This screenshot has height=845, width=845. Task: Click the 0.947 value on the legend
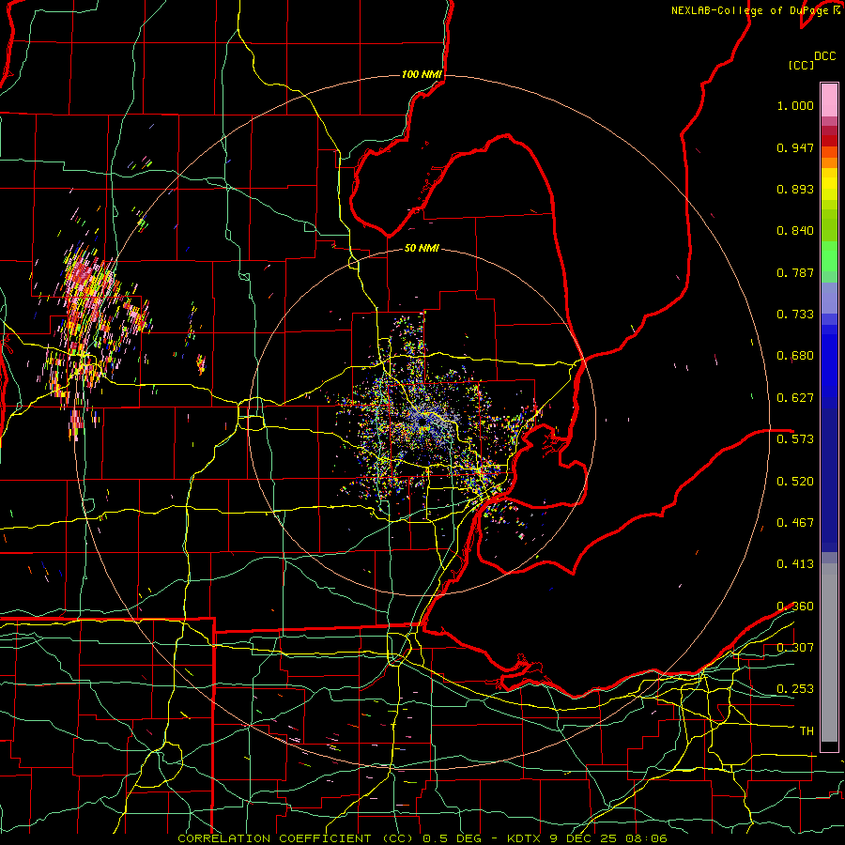pyautogui.click(x=795, y=147)
